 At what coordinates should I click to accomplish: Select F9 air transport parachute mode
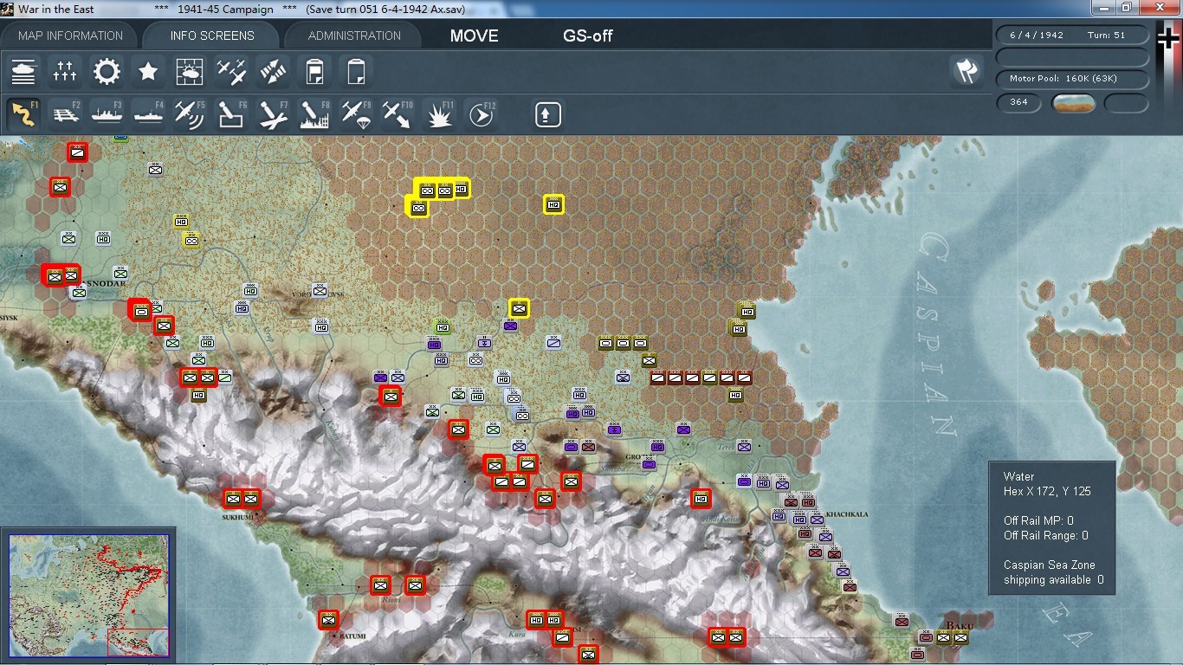tap(356, 114)
